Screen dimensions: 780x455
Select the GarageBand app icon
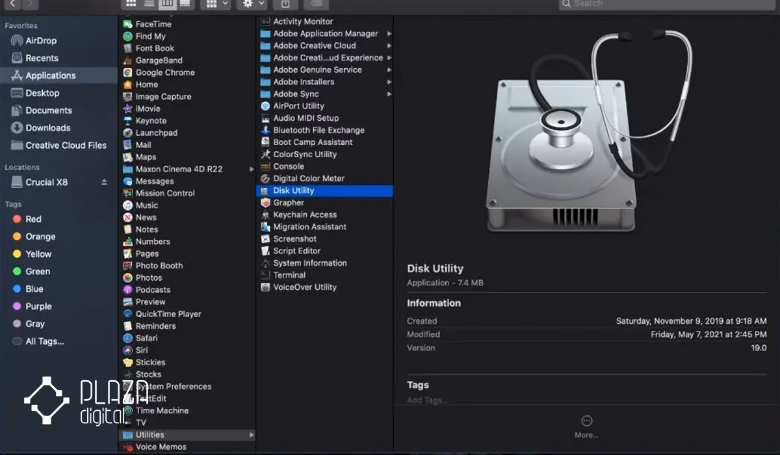pyautogui.click(x=128, y=60)
